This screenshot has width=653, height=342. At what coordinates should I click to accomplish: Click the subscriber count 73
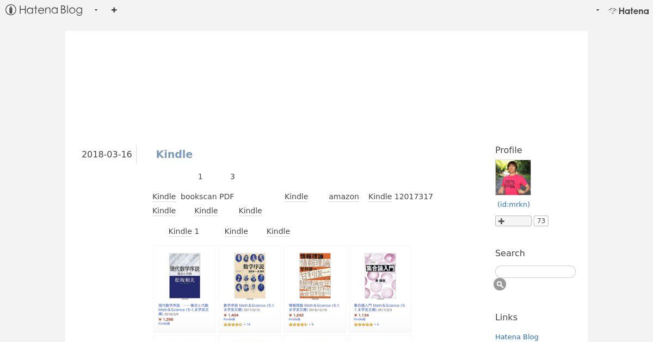click(x=541, y=221)
